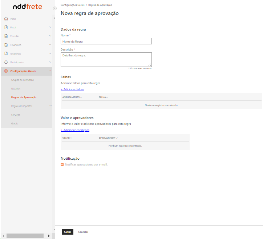Open Início in the sidebar

[13, 19]
